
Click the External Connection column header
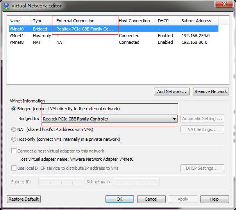click(85, 21)
